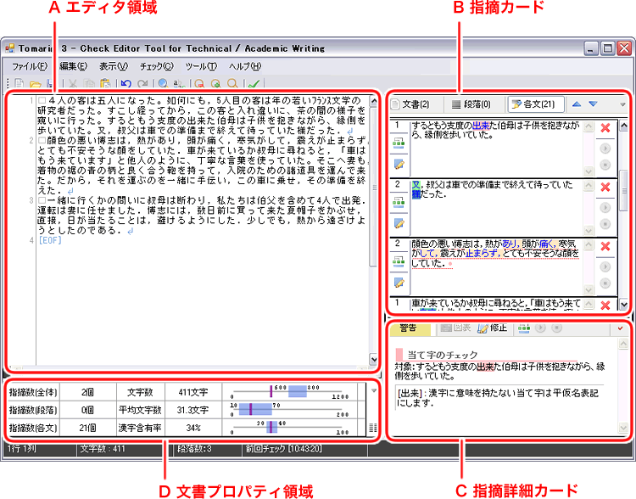Open the 表示(V) menu
This screenshot has width=636, height=499.
[114, 66]
